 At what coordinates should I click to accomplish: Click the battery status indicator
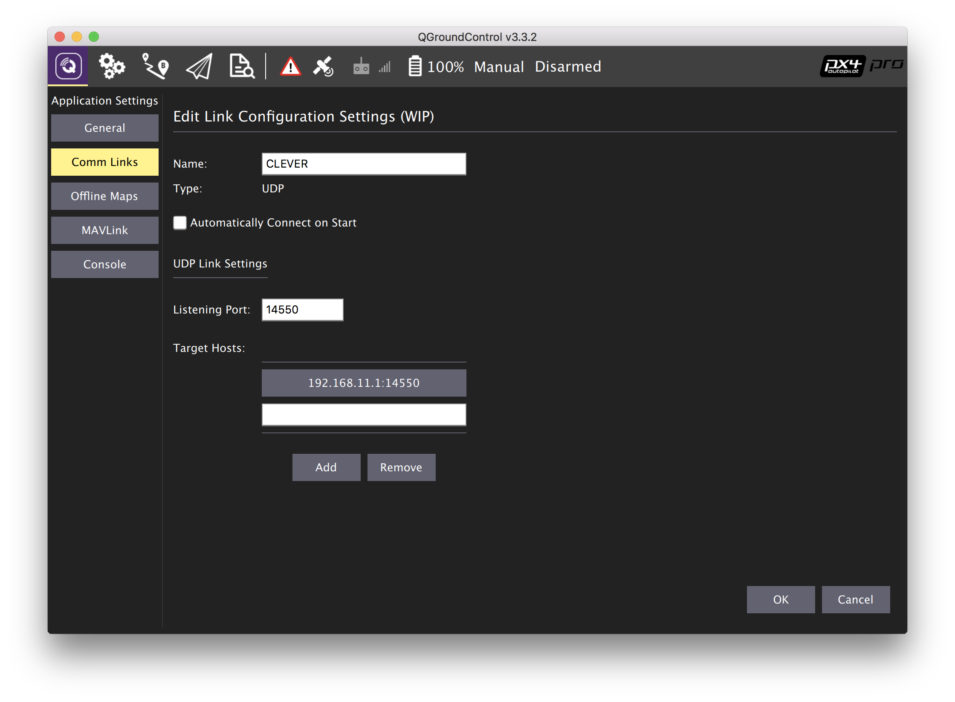pyautogui.click(x=414, y=66)
